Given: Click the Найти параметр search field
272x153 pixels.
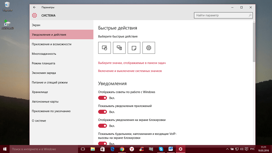Looking at the screenshot, I should click(x=223, y=15).
